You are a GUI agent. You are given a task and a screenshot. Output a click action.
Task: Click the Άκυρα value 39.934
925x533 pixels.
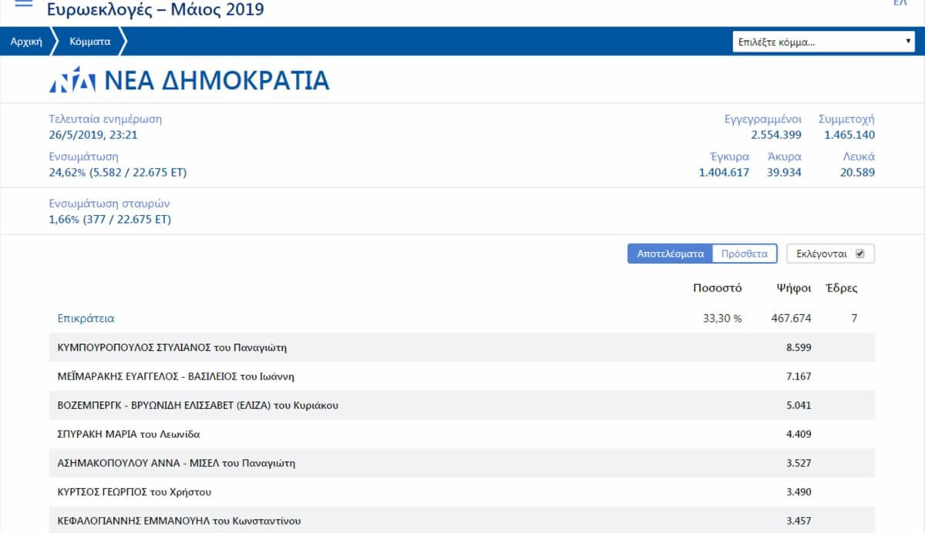pyautogui.click(x=784, y=173)
